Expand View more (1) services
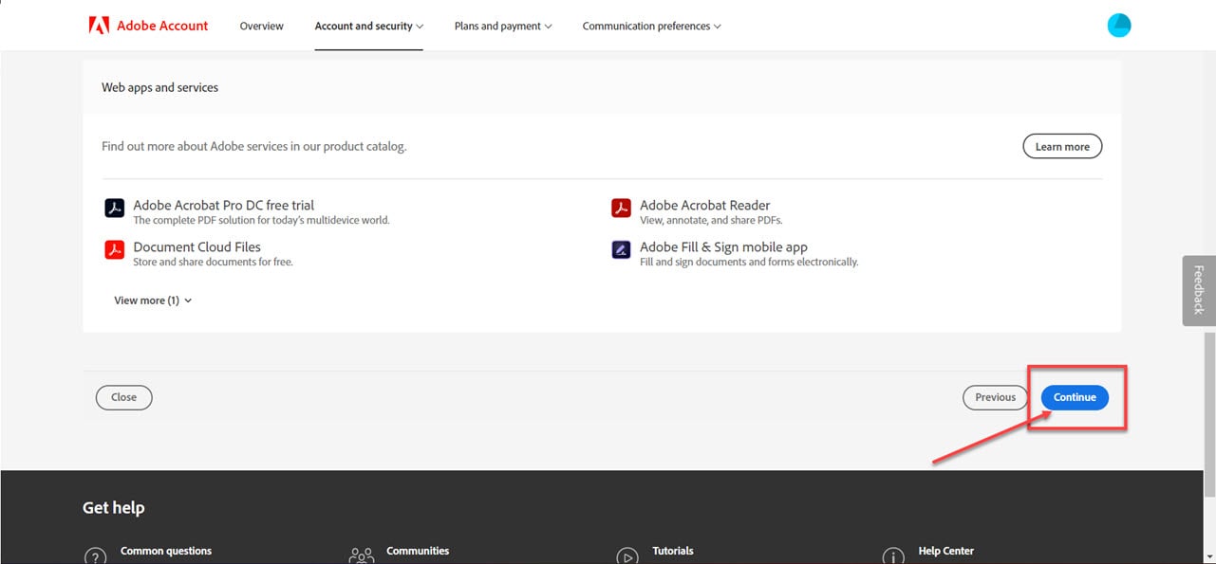The image size is (1216, 564). click(x=153, y=300)
